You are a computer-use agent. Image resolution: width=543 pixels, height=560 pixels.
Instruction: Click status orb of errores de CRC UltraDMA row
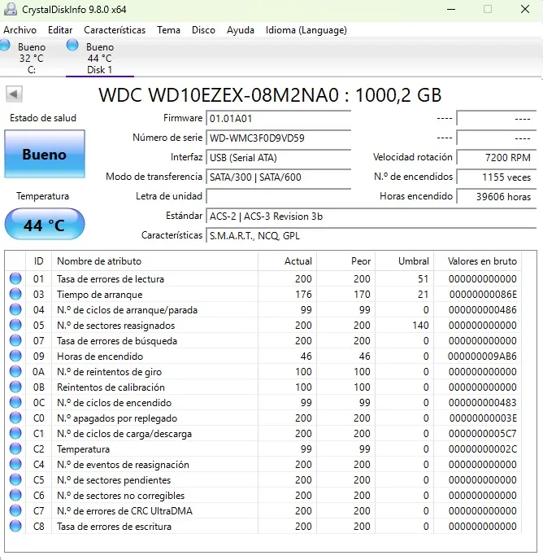[15, 510]
